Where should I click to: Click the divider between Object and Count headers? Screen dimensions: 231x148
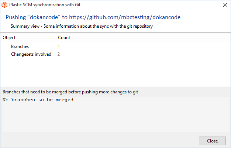pos(56,38)
